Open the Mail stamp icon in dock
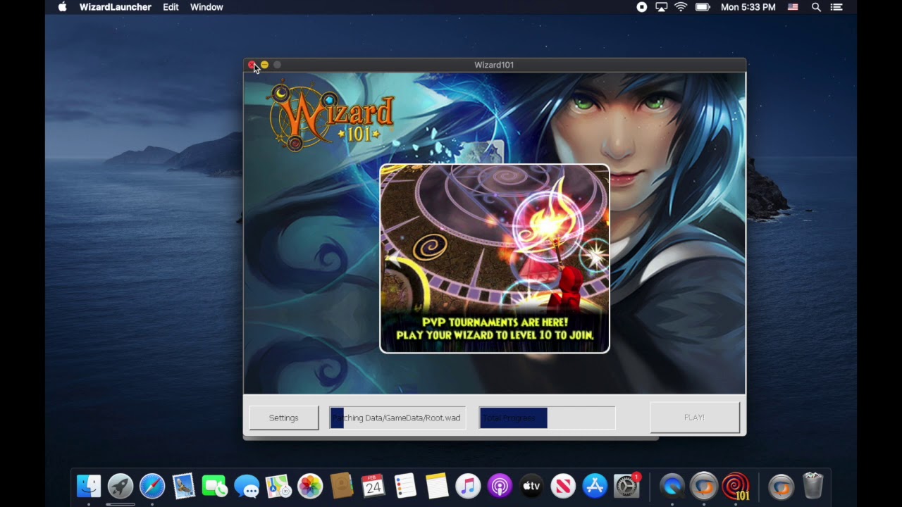The image size is (902, 507). pos(184,486)
